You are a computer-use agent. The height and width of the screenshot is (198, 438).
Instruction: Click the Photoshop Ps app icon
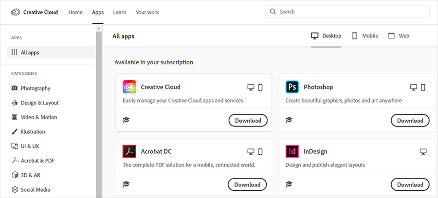tap(292, 87)
